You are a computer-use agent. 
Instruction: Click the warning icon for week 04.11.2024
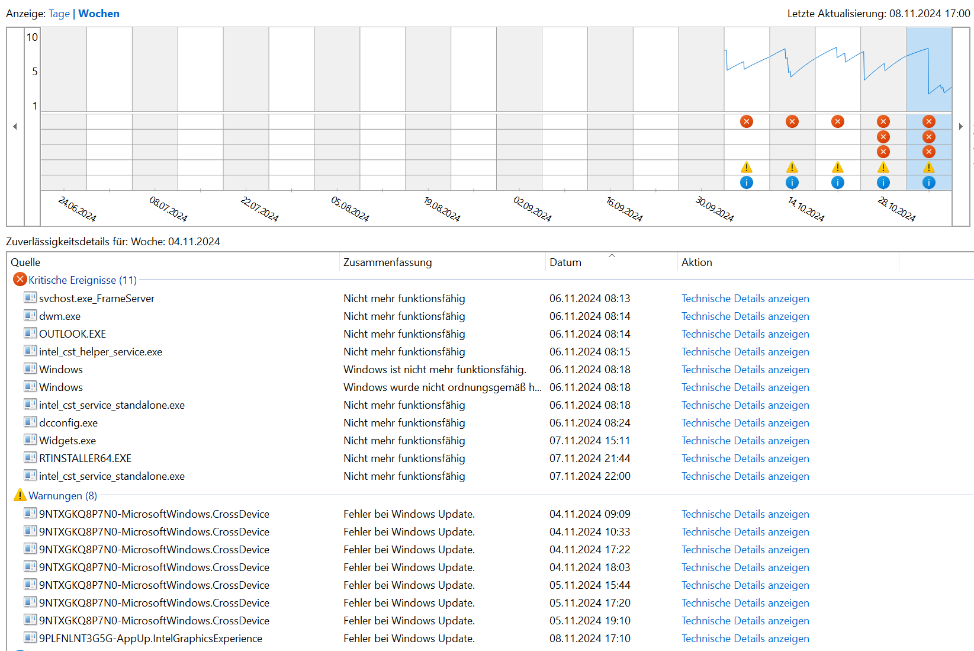pos(929,168)
